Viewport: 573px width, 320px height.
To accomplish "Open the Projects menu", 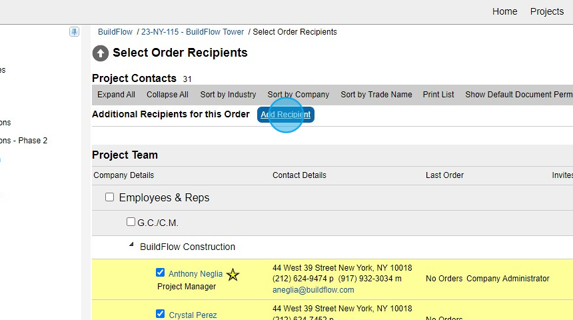I will click(547, 12).
